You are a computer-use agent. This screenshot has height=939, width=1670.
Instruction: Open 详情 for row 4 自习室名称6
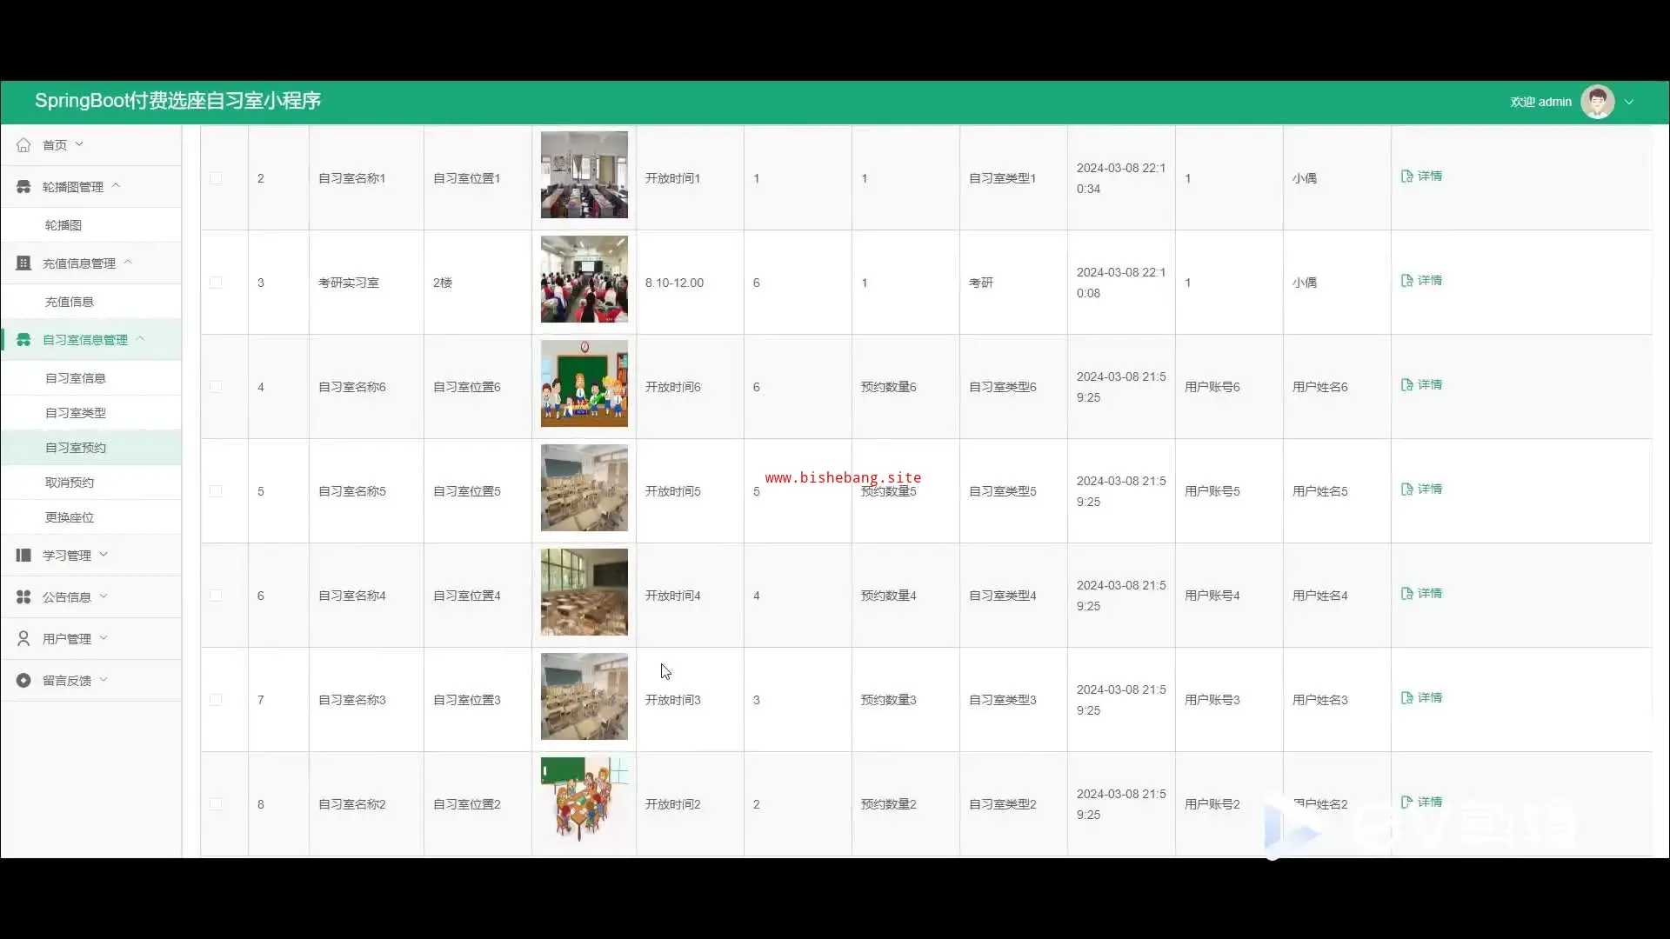click(1421, 384)
